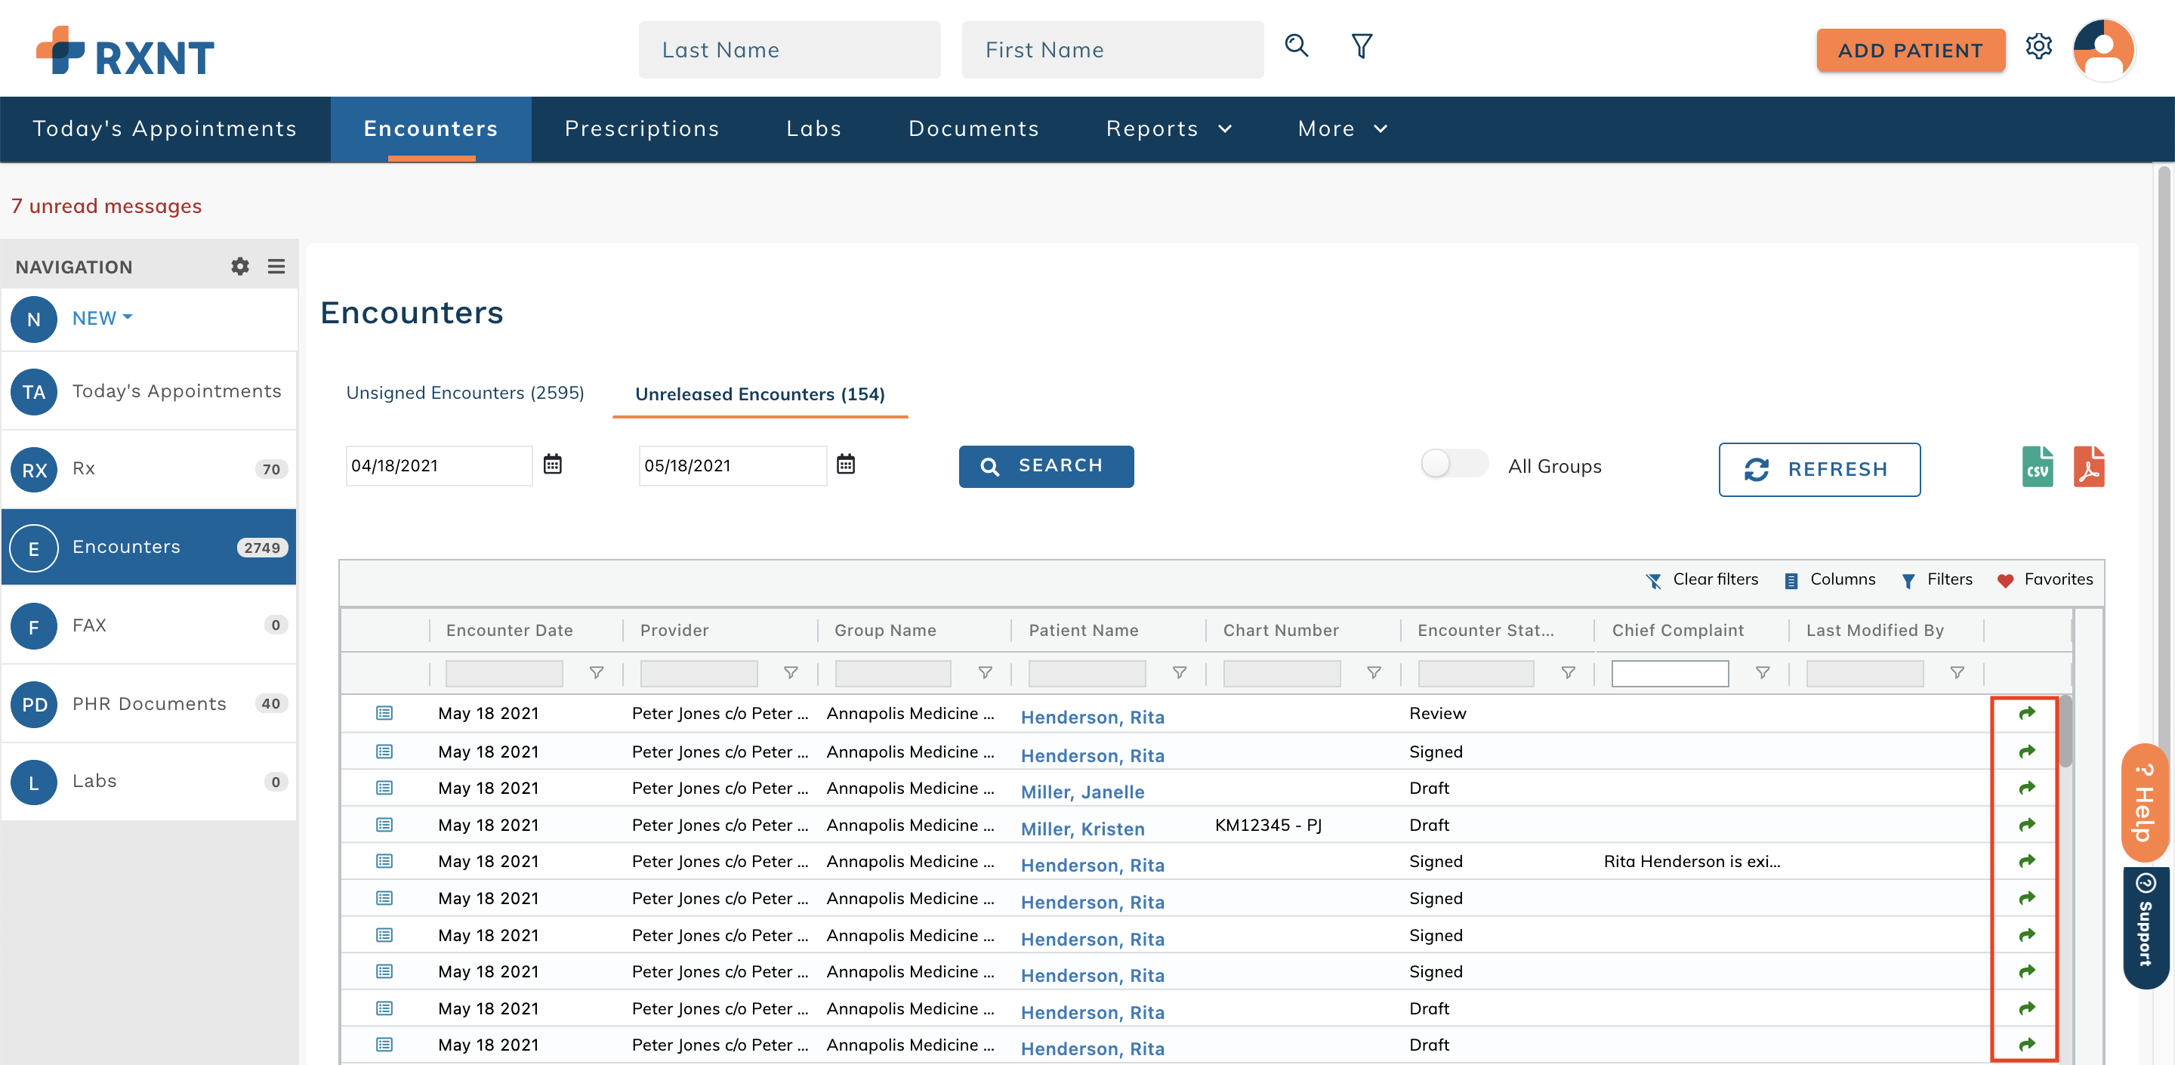Image resolution: width=2175 pixels, height=1065 pixels.
Task: Click Patient Name column filter funnel
Action: click(x=1179, y=673)
